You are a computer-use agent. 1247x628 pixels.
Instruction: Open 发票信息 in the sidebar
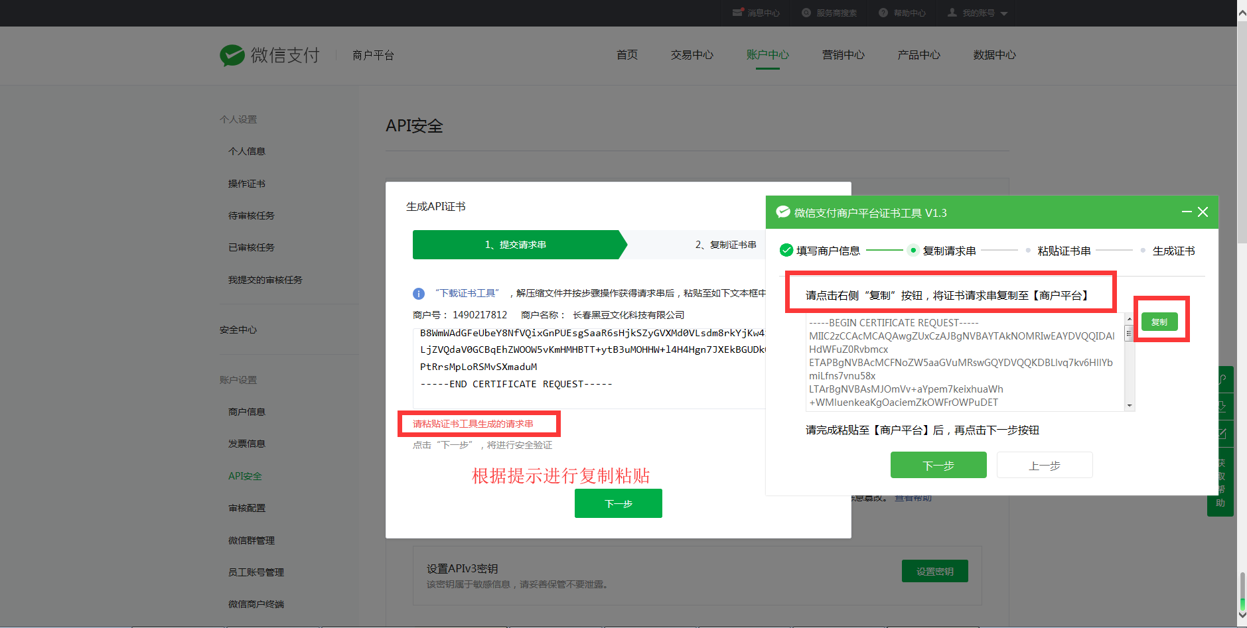point(247,444)
